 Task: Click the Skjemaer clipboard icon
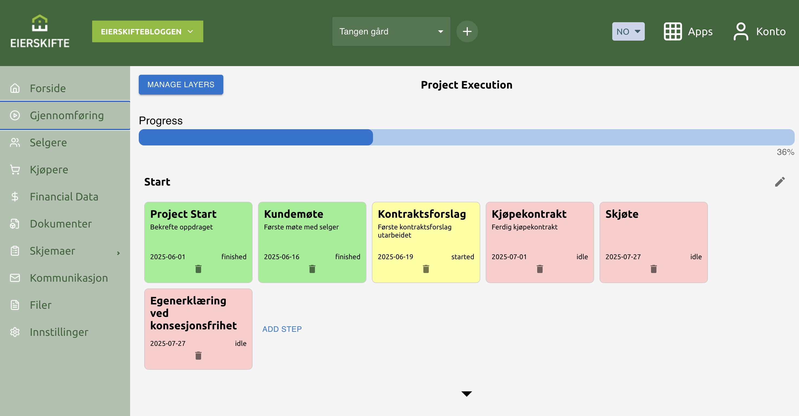[15, 251]
